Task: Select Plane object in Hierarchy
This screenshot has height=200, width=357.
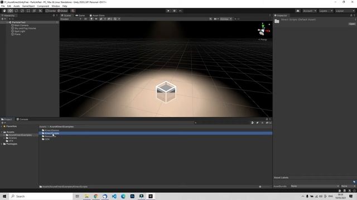Action: pyautogui.click(x=17, y=34)
